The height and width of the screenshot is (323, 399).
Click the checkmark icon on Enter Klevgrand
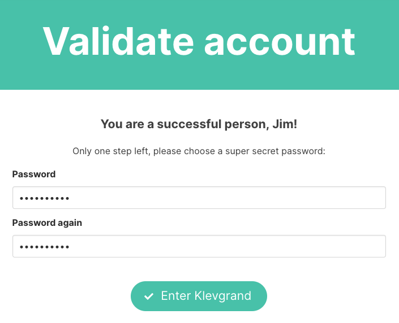click(149, 296)
